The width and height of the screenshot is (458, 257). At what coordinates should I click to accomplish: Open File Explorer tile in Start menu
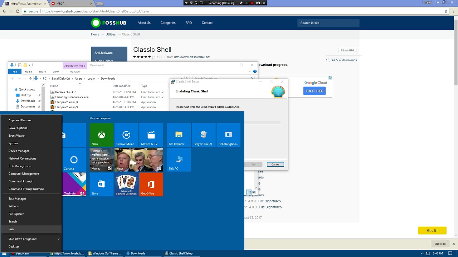coord(179,135)
